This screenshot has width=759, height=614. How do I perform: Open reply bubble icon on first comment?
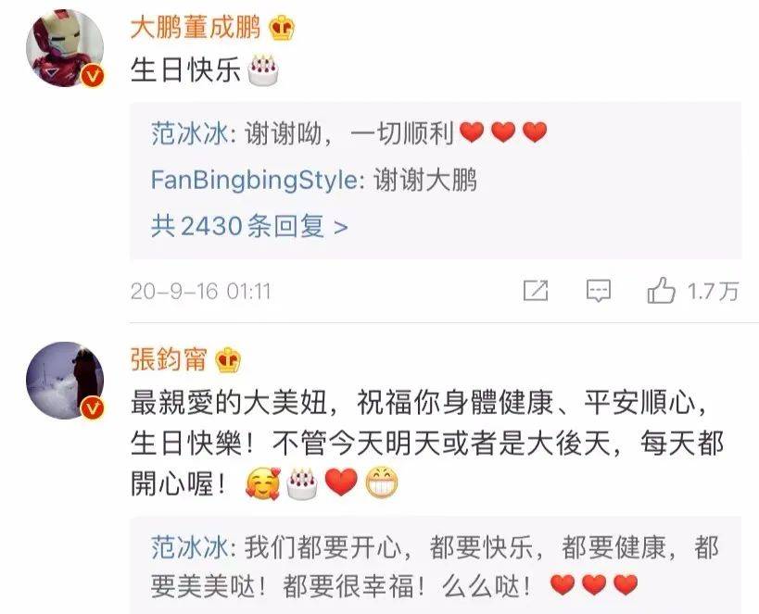tap(599, 291)
